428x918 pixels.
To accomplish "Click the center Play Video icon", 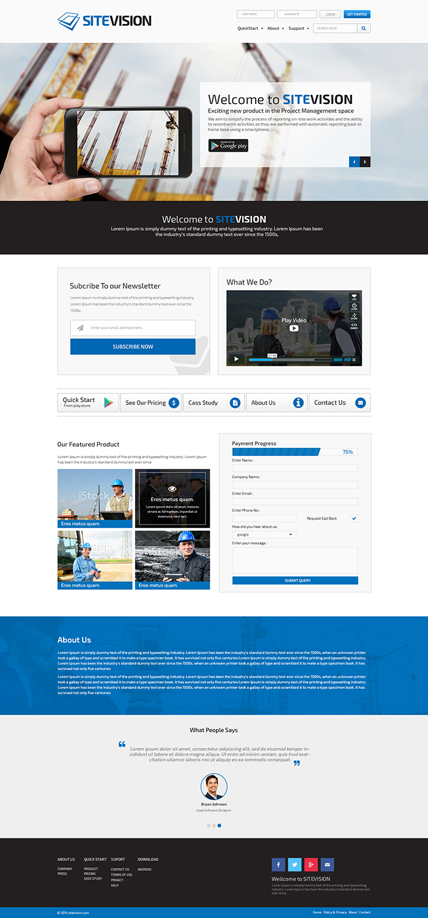I will click(294, 328).
